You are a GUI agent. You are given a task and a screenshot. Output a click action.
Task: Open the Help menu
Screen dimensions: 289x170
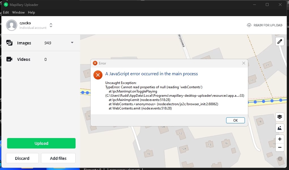click(31, 12)
